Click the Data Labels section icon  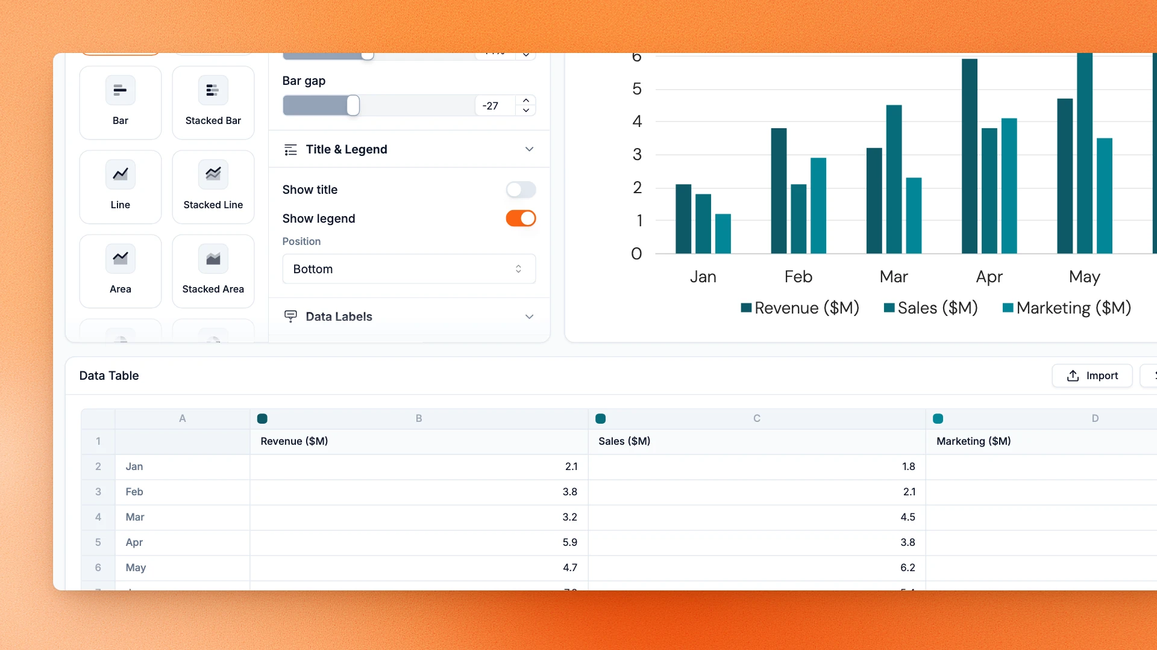click(290, 317)
